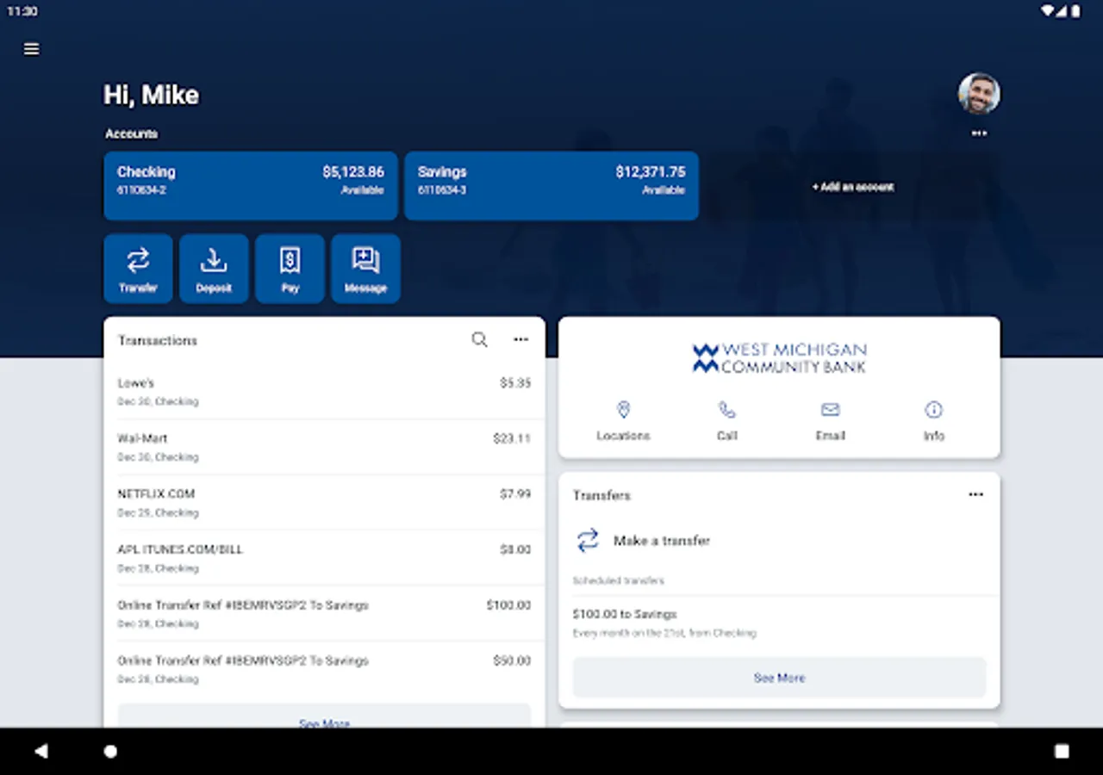Image resolution: width=1103 pixels, height=775 pixels.
Task: Open the Lowe's $5.35 transaction
Action: tap(324, 392)
